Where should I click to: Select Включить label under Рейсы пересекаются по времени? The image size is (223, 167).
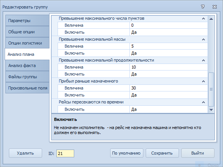pyautogui.click(x=74, y=109)
